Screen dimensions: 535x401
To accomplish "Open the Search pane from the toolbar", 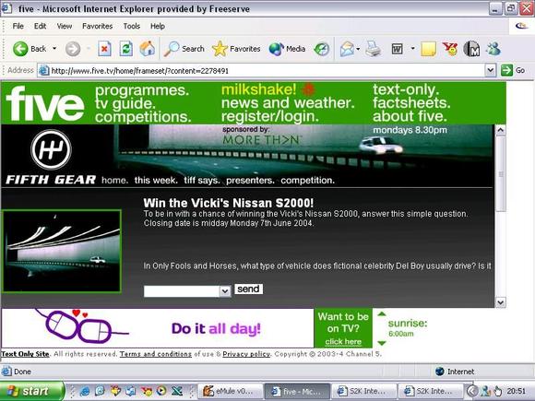I will click(x=184, y=49).
